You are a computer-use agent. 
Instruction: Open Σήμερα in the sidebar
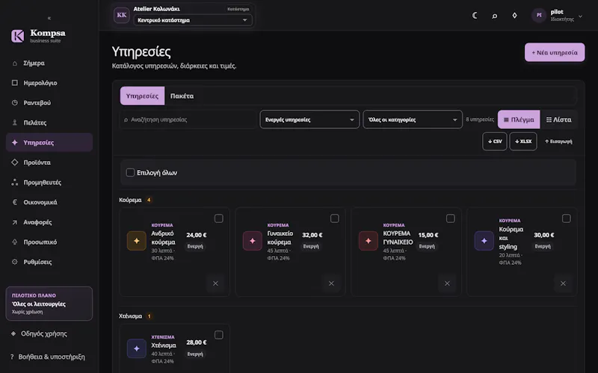(x=49, y=63)
